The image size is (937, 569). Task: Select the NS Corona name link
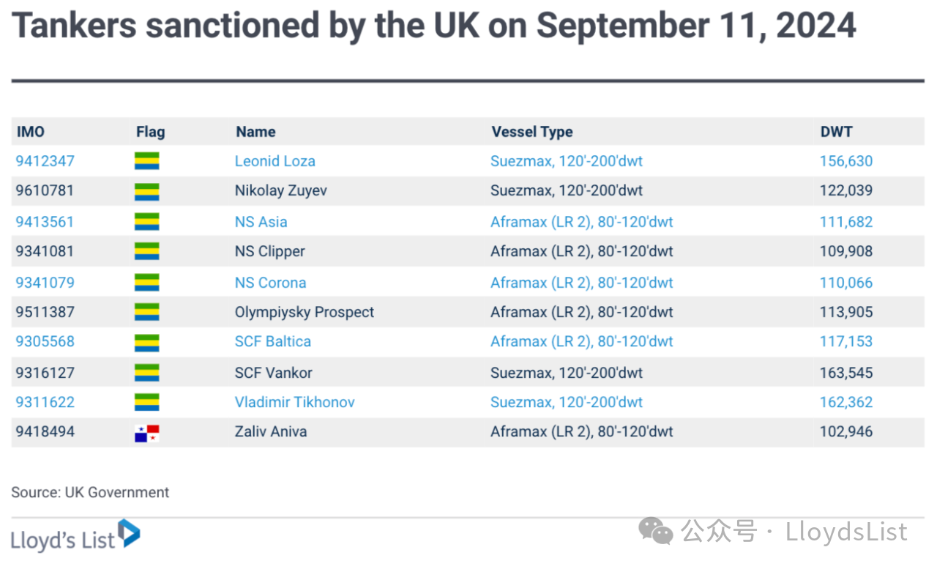coord(271,283)
